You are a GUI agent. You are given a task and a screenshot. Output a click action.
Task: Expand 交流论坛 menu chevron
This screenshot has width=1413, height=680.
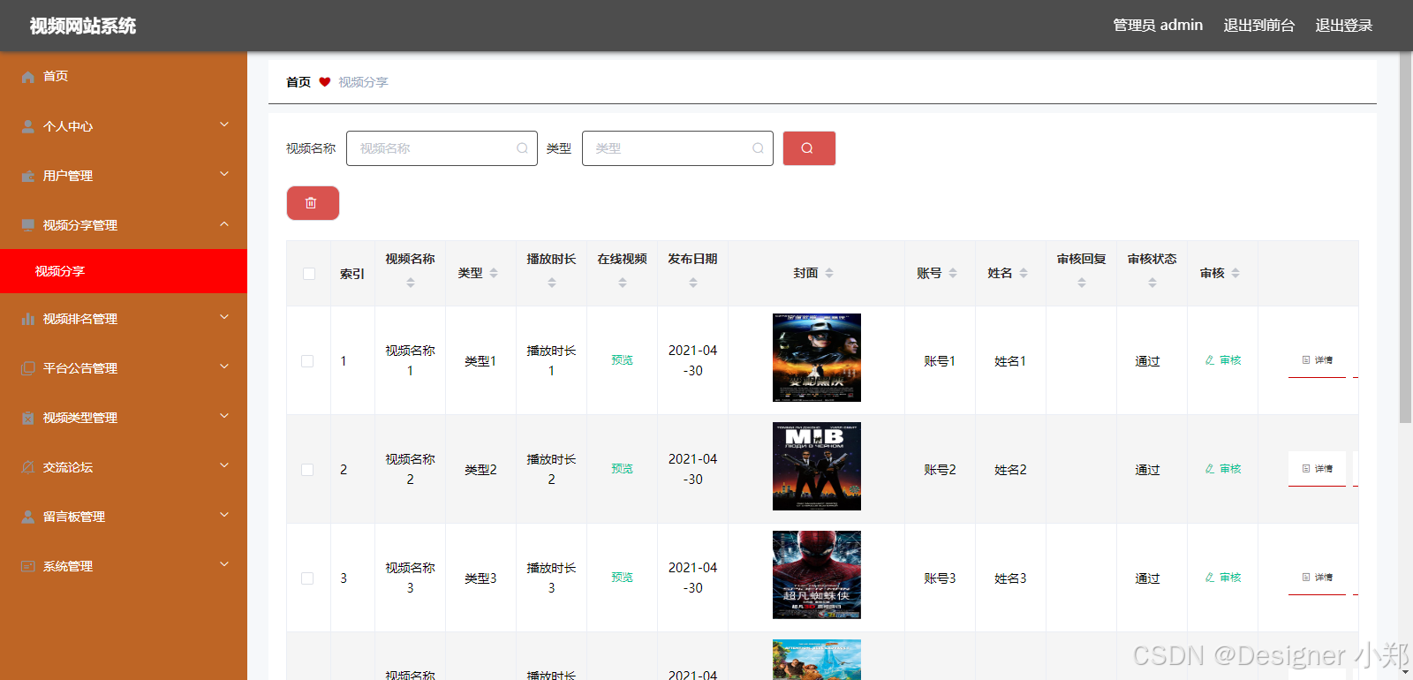(224, 465)
